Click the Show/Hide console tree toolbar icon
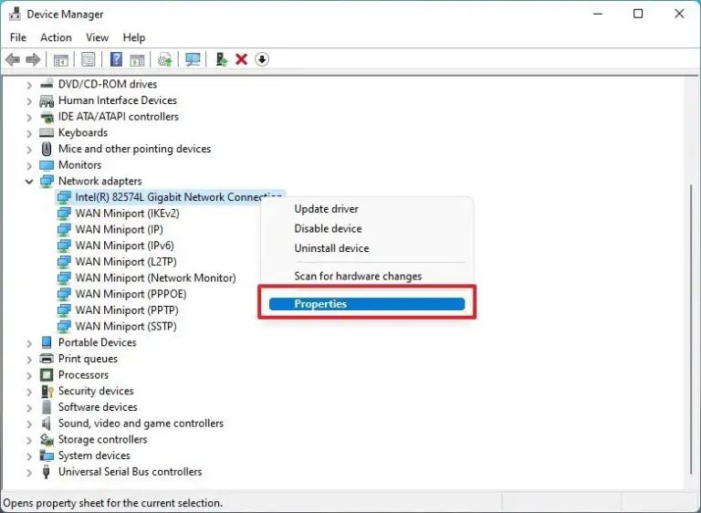The image size is (701, 513). [60, 59]
